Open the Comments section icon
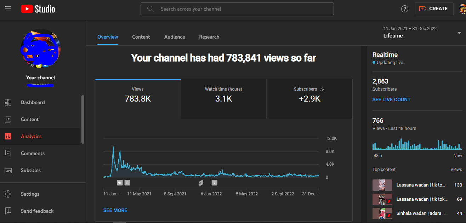The width and height of the screenshot is (466, 223). click(x=8, y=153)
